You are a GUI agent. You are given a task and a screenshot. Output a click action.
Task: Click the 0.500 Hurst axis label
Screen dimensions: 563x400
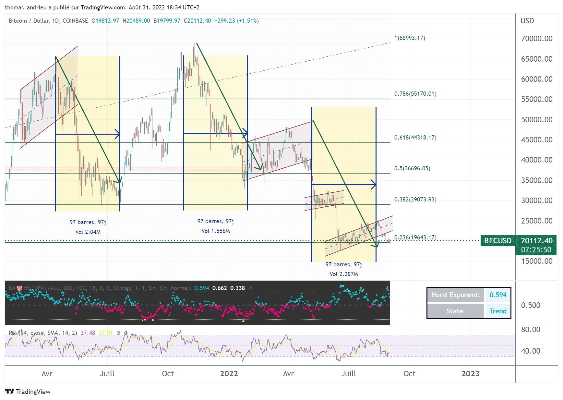tap(531, 305)
